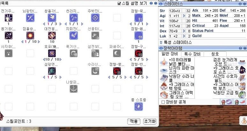The height and width of the screenshot is (131, 247).
Task: Enable the 장비창 공개 checkbox
Action: (163, 102)
